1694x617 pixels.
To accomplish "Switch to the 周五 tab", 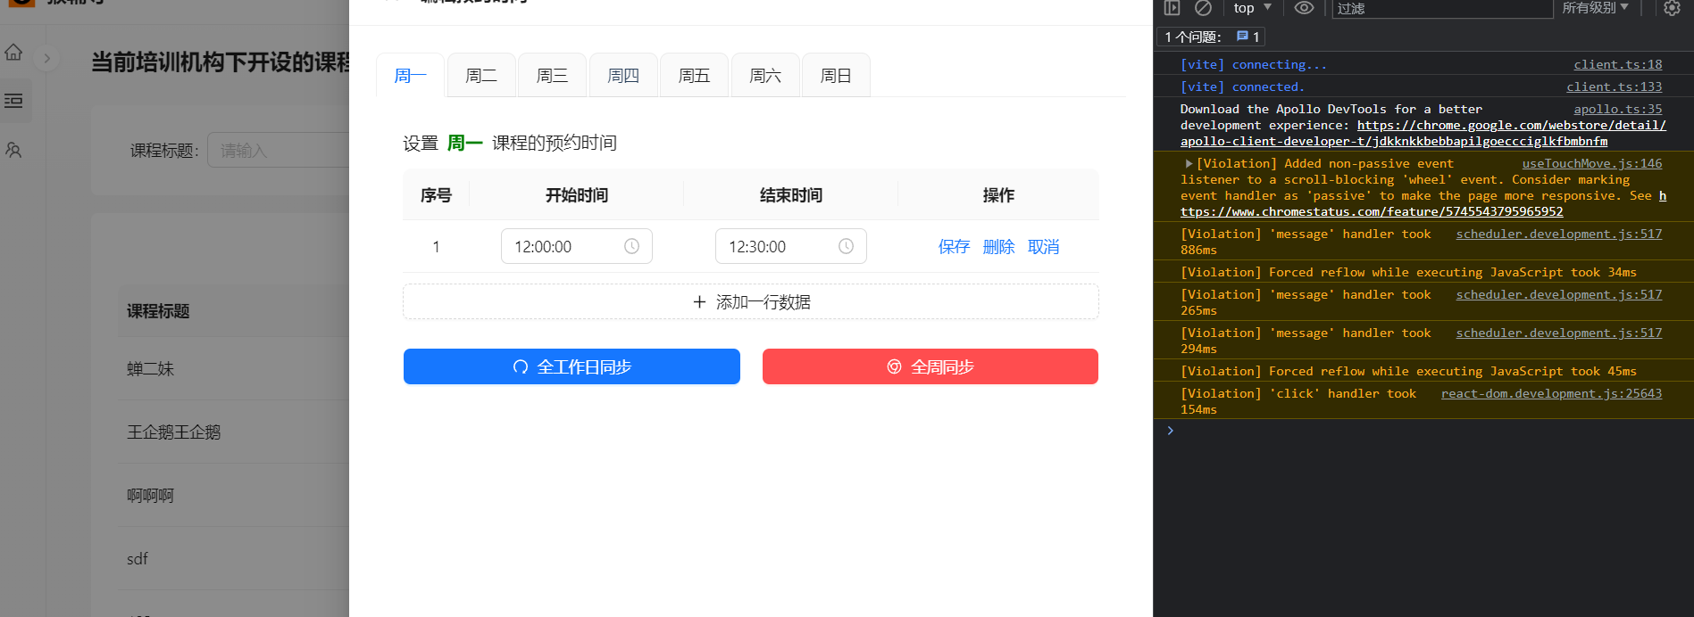I will [694, 76].
